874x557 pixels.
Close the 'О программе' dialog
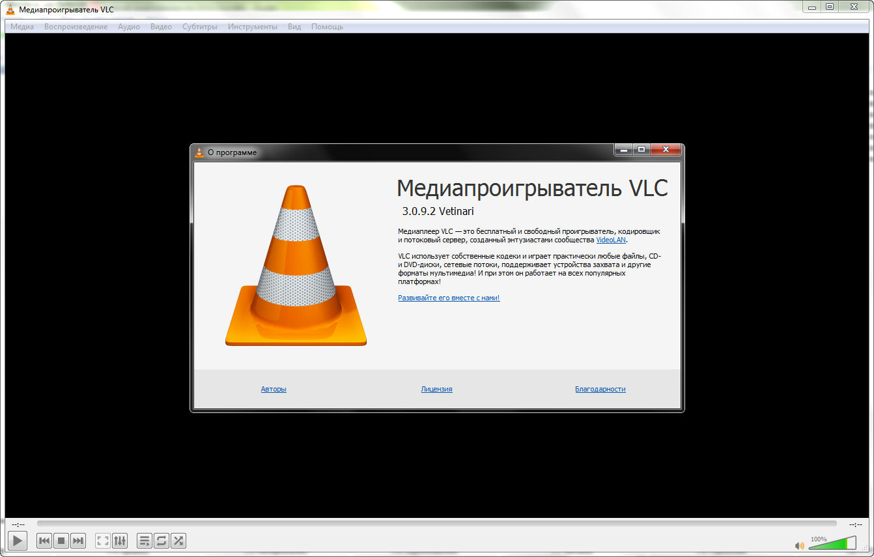tap(666, 150)
